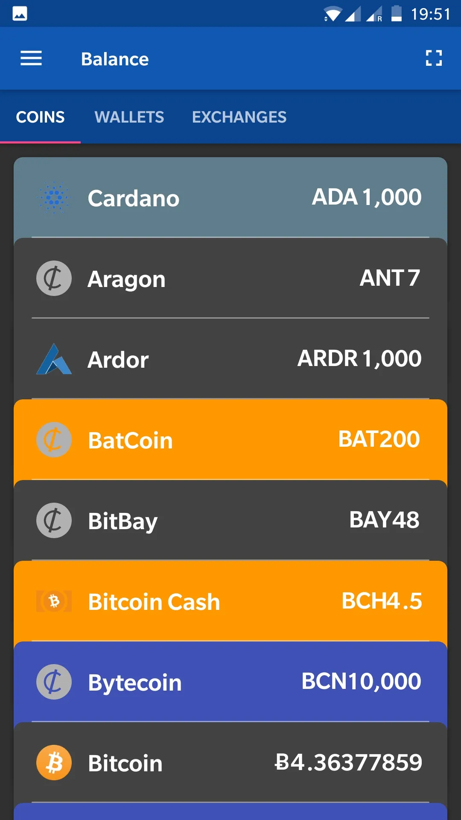Tap the image notification icon in status bar
Image resolution: width=461 pixels, height=820 pixels.
pos(20,14)
